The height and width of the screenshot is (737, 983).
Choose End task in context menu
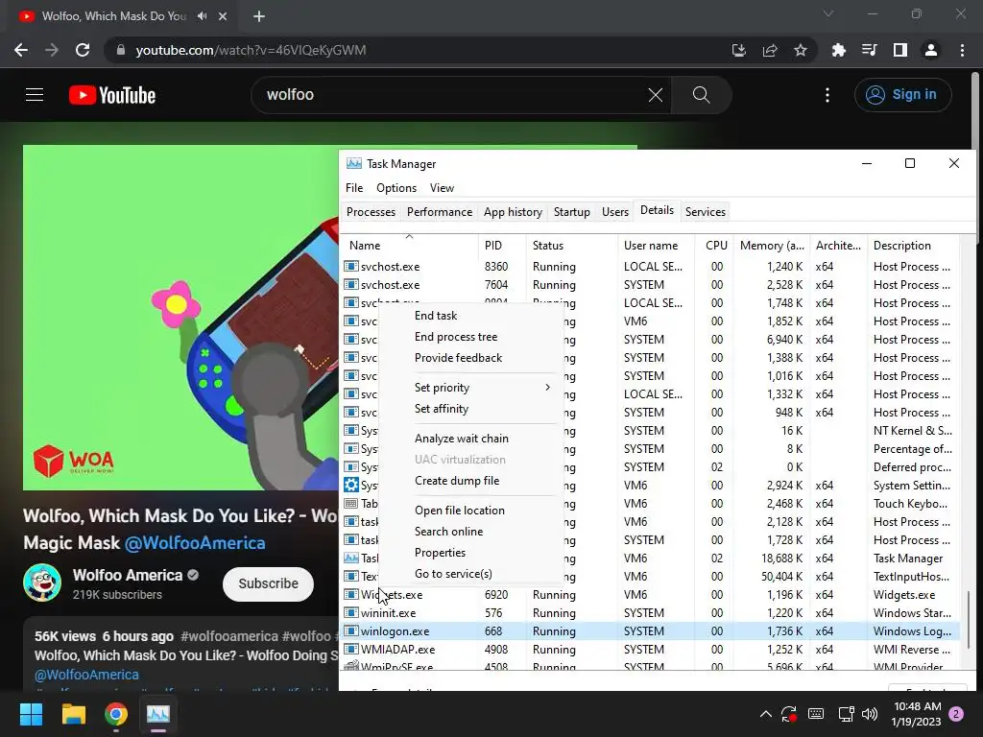click(436, 316)
